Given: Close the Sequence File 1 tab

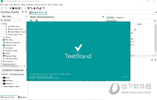Looking at the screenshot, I should pos(46,13).
